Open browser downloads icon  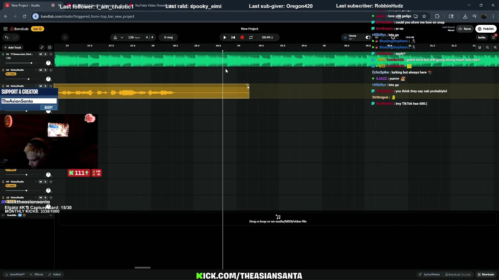click(465, 16)
